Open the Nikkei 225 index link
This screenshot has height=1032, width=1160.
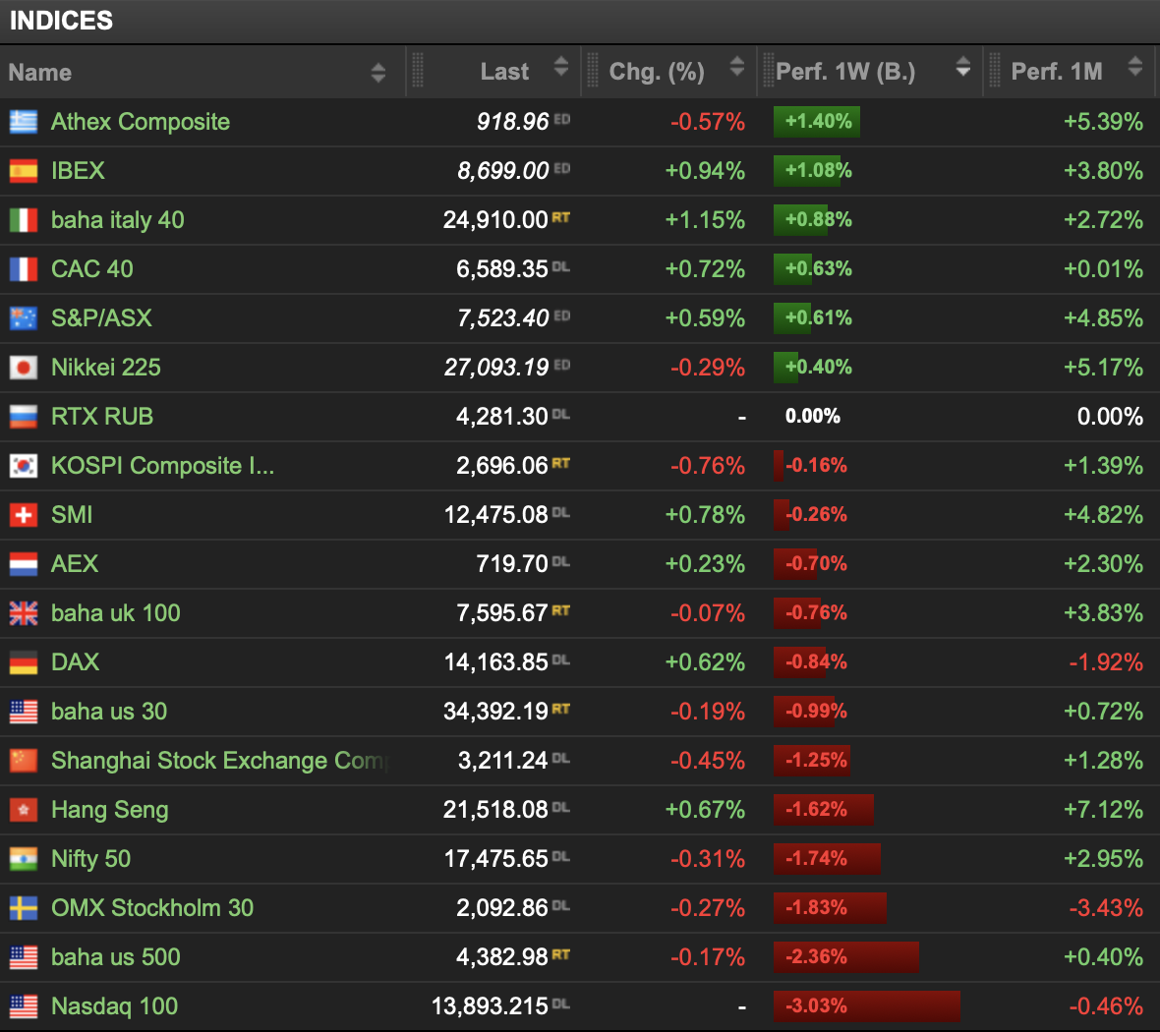pyautogui.click(x=106, y=368)
